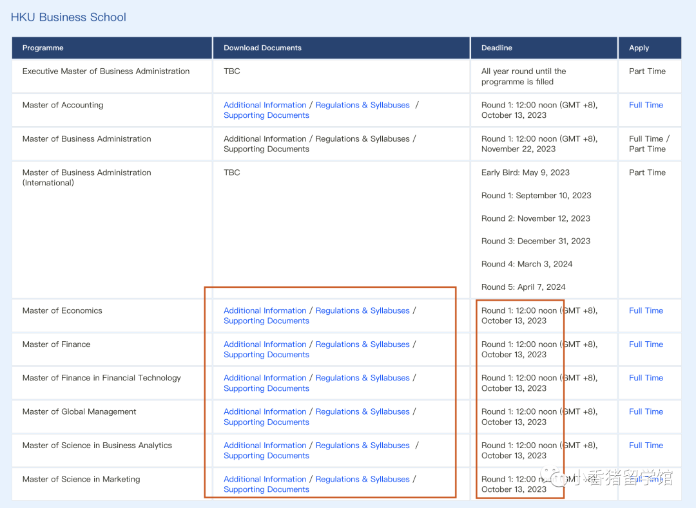Apply Full Time for Science in Business Analytics

pyautogui.click(x=646, y=446)
